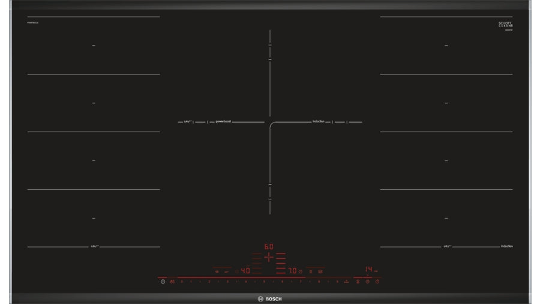Touch the Bosch logo on the front trim
Screen dimensions: 540x304
point(269,299)
